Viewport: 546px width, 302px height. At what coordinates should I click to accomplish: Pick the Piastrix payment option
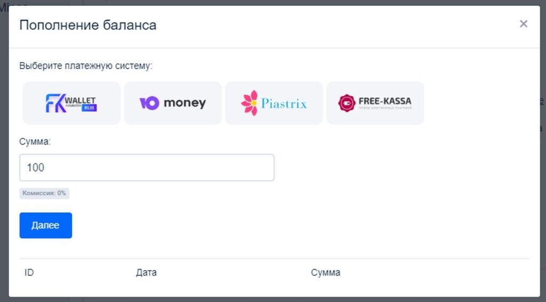click(x=274, y=103)
